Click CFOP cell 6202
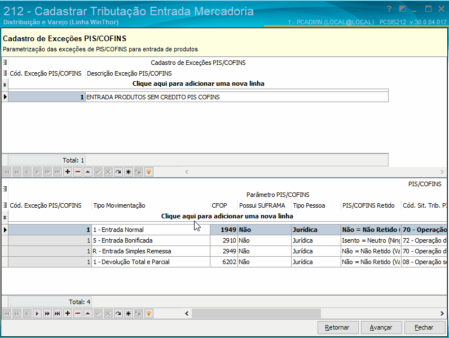This screenshot has height=338, width=449. coord(224,262)
